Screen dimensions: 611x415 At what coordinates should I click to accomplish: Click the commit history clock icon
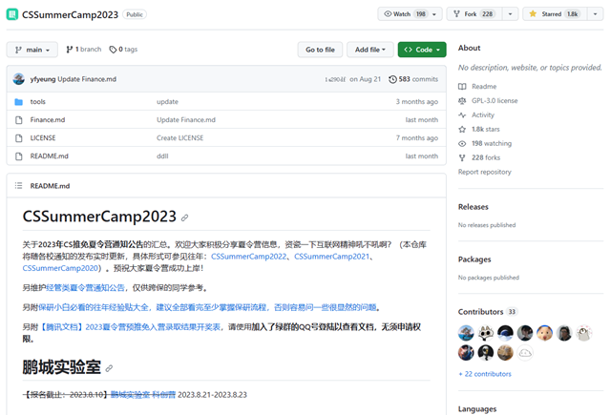click(x=392, y=79)
